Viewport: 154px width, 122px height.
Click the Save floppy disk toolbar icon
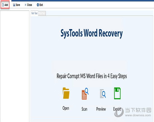point(14,5)
